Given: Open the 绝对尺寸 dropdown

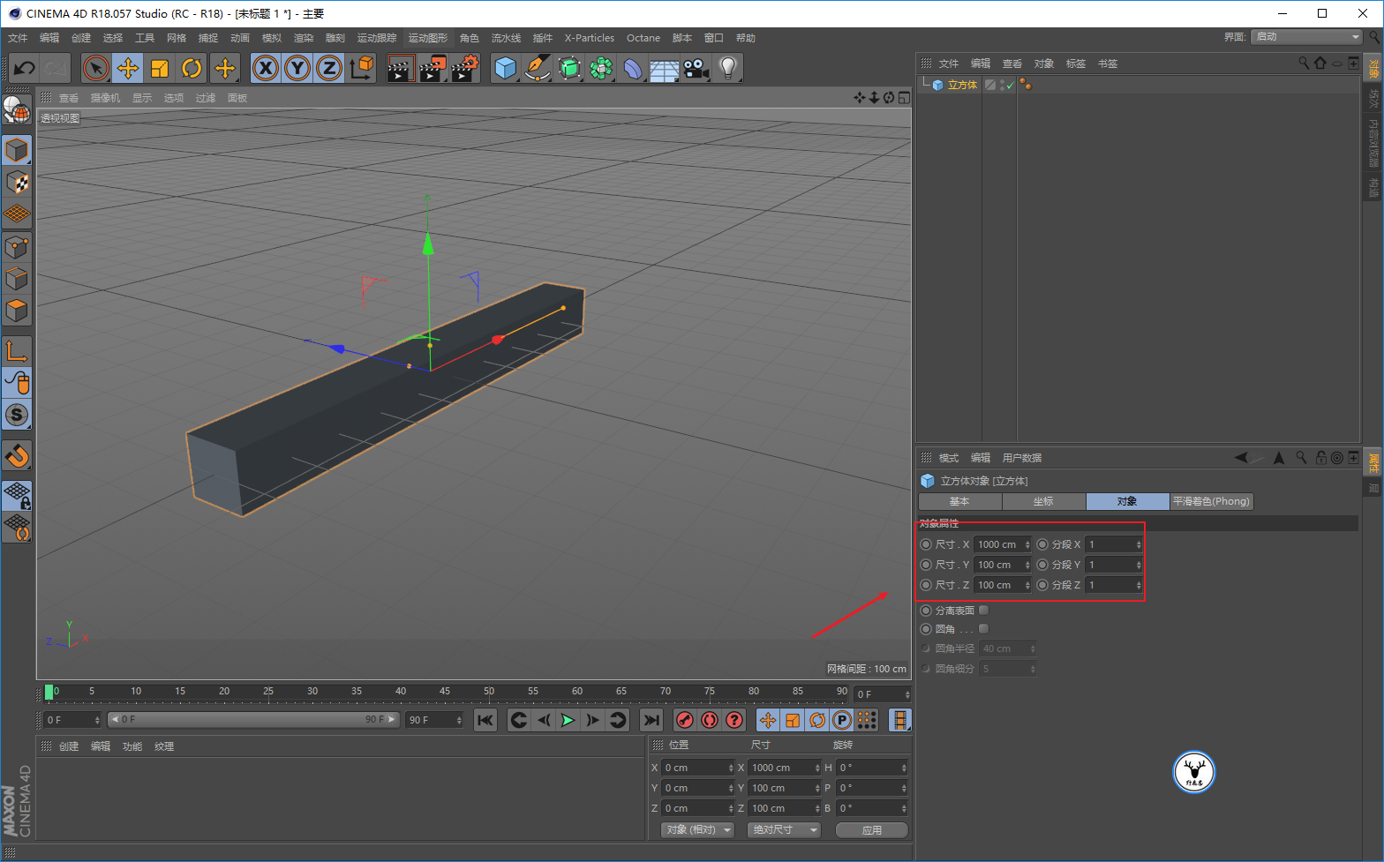Looking at the screenshot, I should tap(784, 830).
